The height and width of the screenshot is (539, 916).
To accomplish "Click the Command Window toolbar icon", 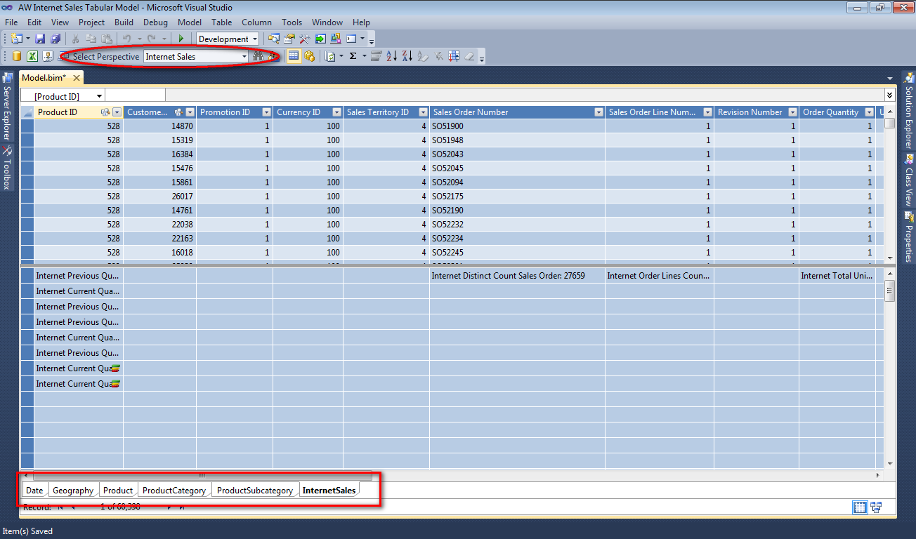I will pyautogui.click(x=351, y=39).
